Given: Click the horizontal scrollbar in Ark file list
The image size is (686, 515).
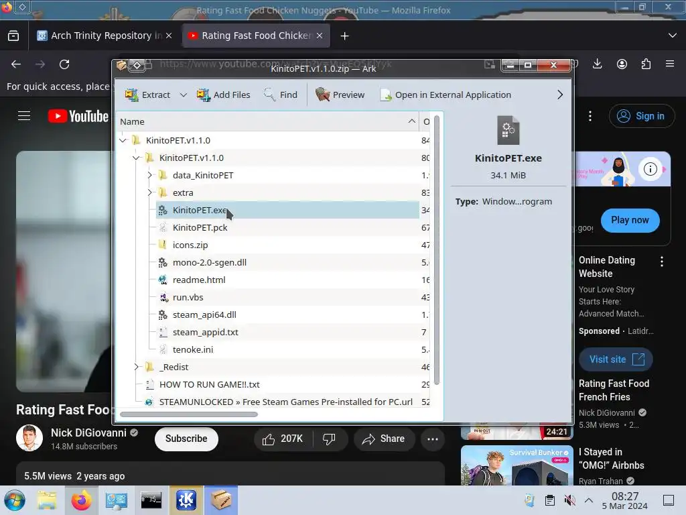Looking at the screenshot, I should point(188,414).
